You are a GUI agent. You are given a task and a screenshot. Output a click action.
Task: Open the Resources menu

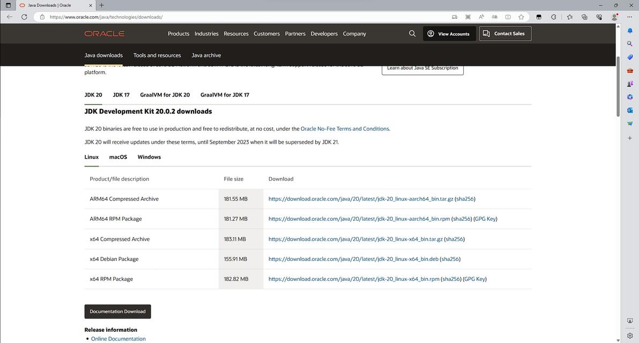pos(236,33)
